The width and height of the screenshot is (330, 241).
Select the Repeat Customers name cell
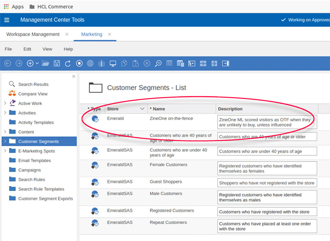point(168,222)
